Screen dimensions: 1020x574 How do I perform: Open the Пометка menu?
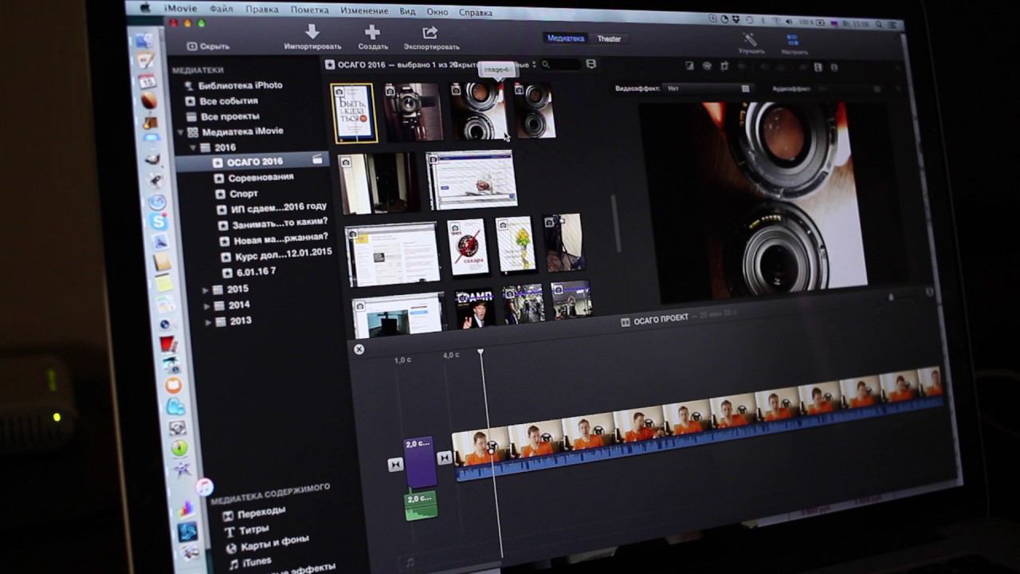point(309,11)
